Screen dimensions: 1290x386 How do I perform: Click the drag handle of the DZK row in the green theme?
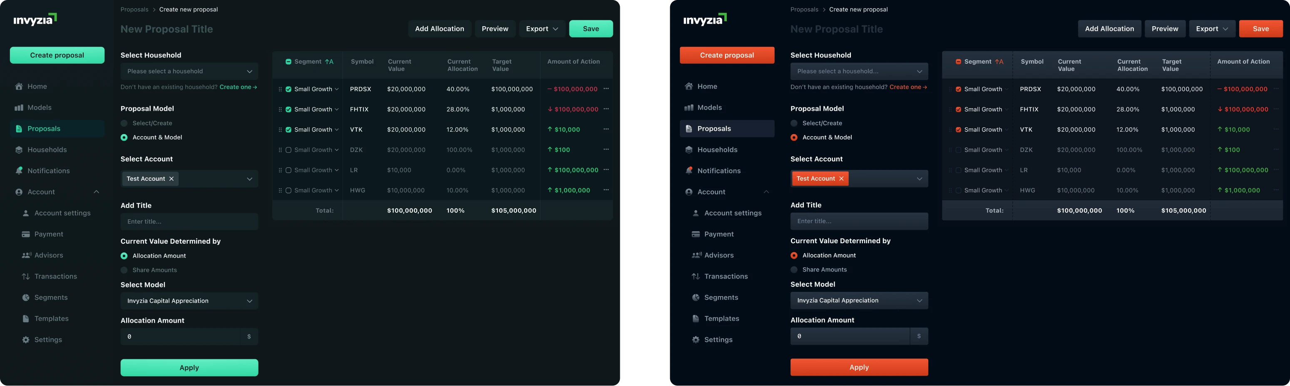280,149
